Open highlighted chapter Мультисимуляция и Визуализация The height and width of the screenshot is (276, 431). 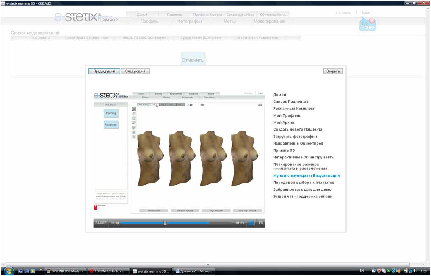(306, 175)
